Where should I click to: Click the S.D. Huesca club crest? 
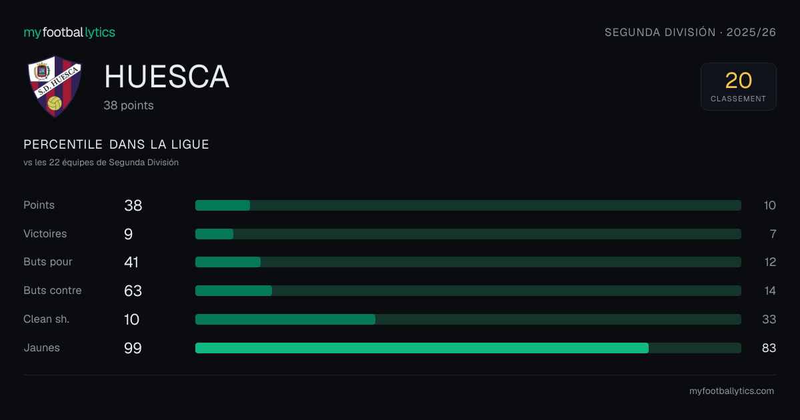55,87
